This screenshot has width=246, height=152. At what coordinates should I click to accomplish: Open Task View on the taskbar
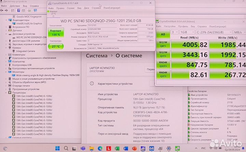pyautogui.click(x=74, y=148)
